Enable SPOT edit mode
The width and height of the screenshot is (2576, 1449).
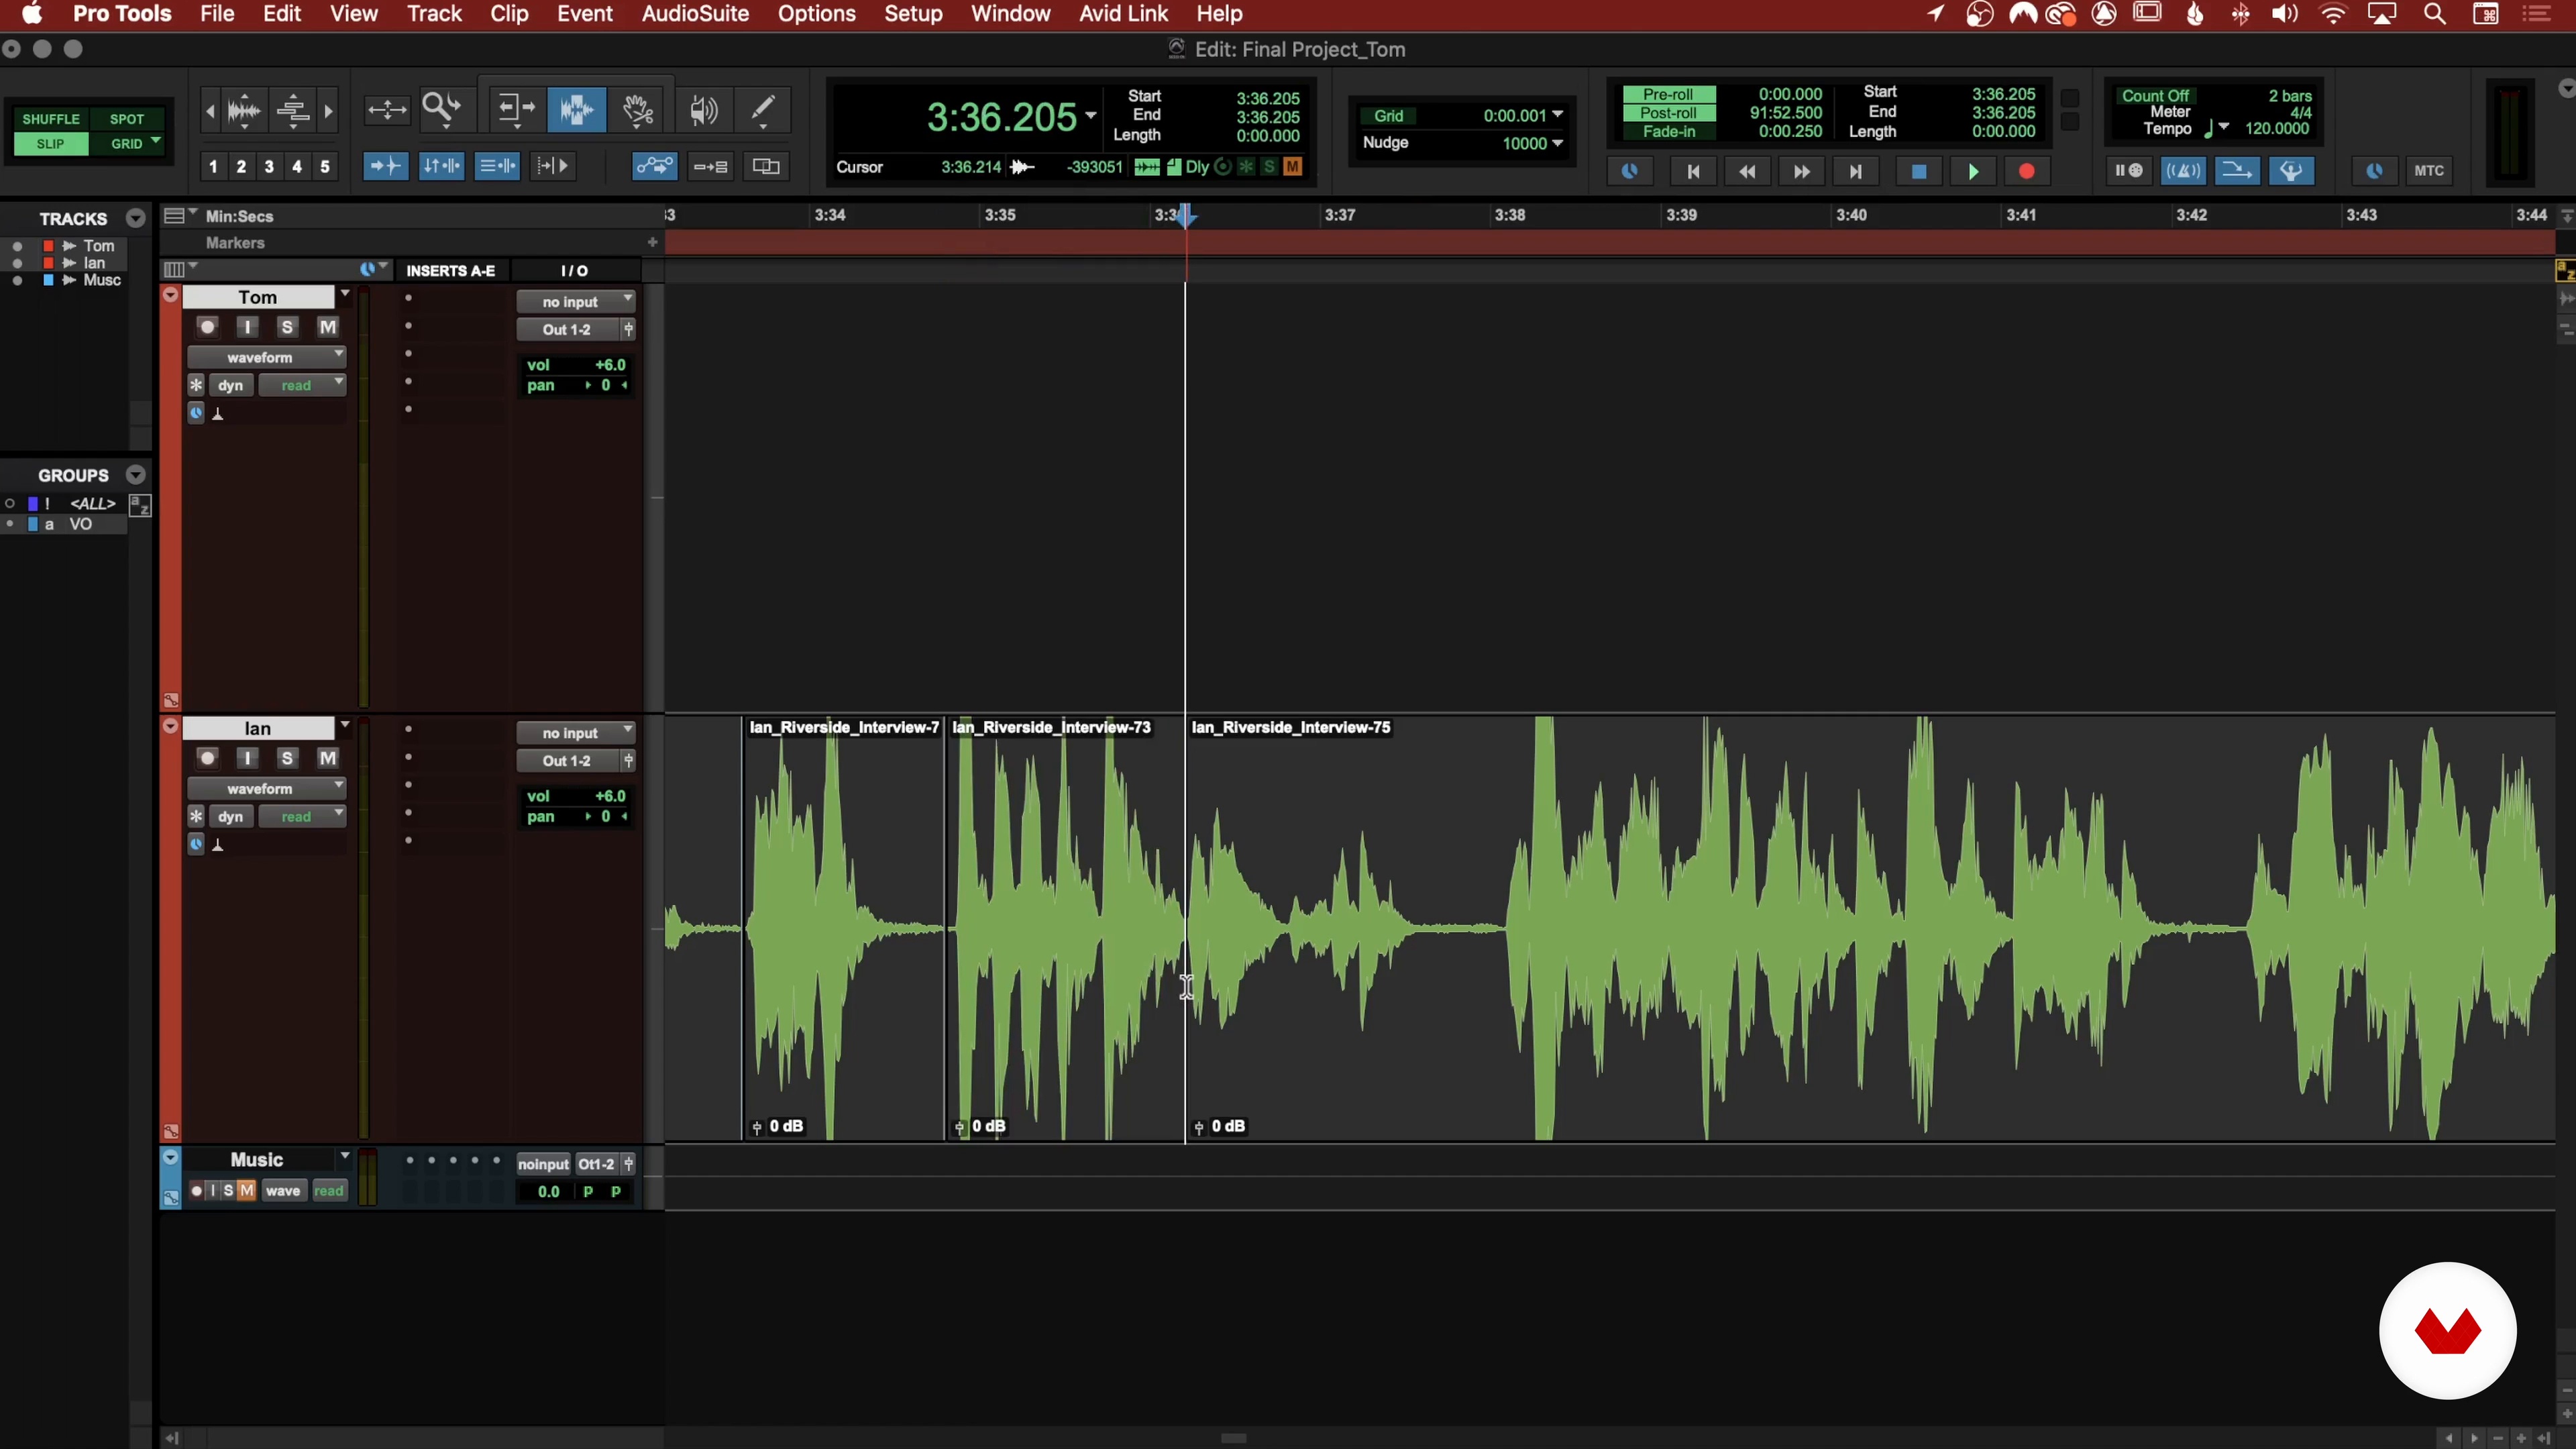127,118
